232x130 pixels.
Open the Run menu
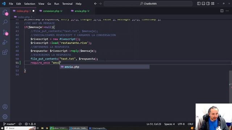(x=57, y=4)
